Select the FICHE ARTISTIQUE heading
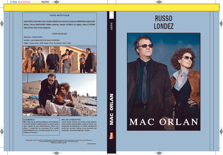 coord(60,16)
